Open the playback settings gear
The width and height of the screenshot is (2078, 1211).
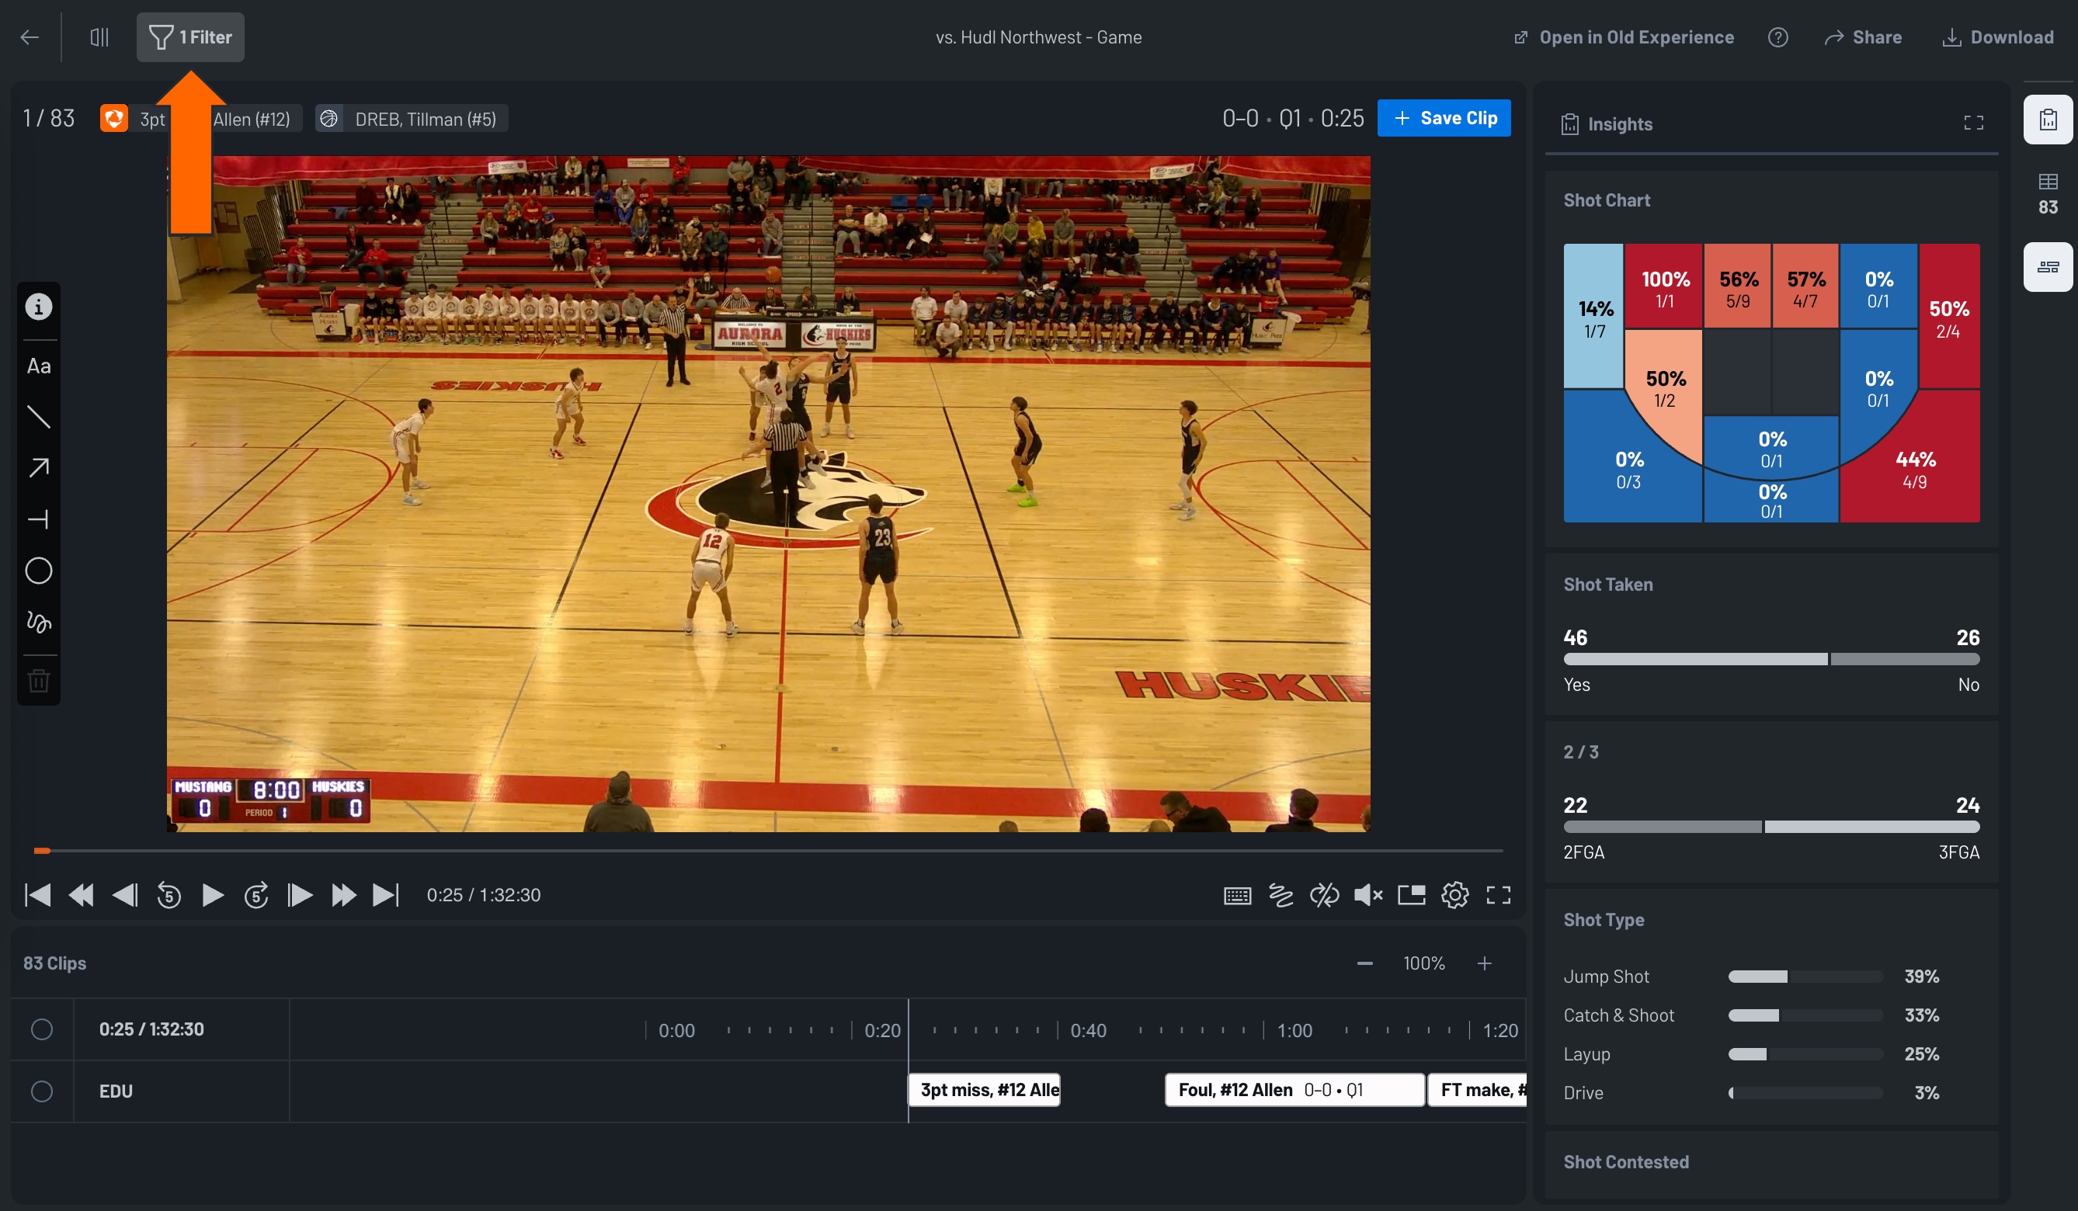(x=1455, y=894)
